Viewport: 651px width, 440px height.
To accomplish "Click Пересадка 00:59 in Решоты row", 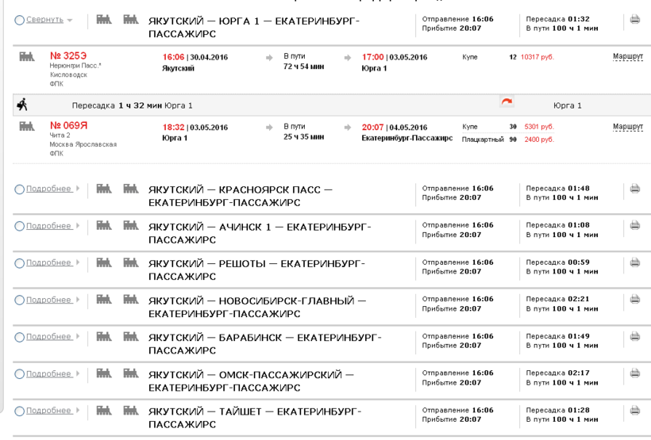I will coord(557,262).
